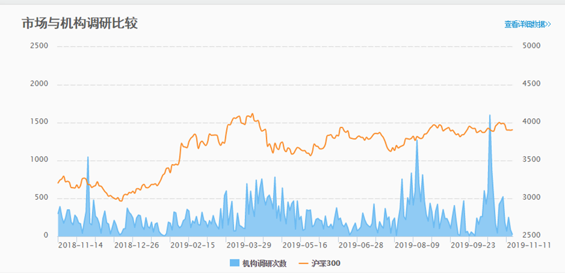565x273 pixels.
Task: Click the 5000 label on right axis
Action: pos(532,46)
